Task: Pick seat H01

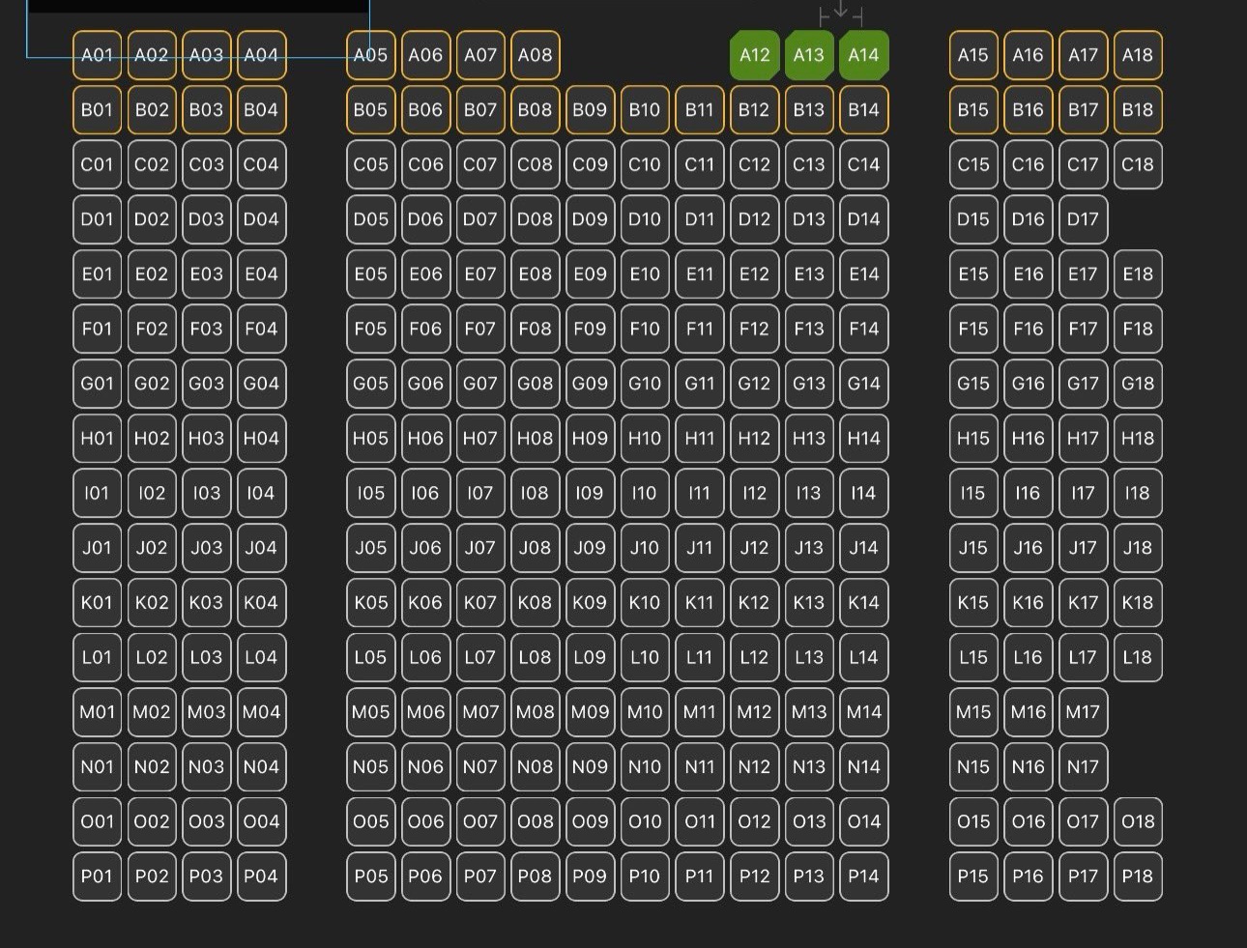Action: click(97, 438)
